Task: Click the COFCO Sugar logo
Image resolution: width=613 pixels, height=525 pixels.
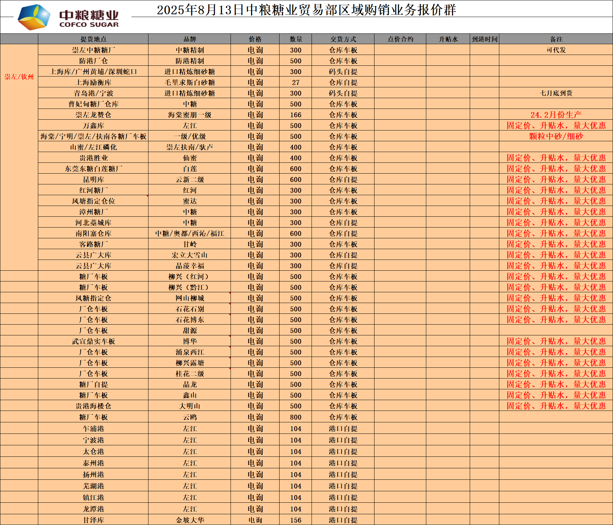Action: pos(68,17)
